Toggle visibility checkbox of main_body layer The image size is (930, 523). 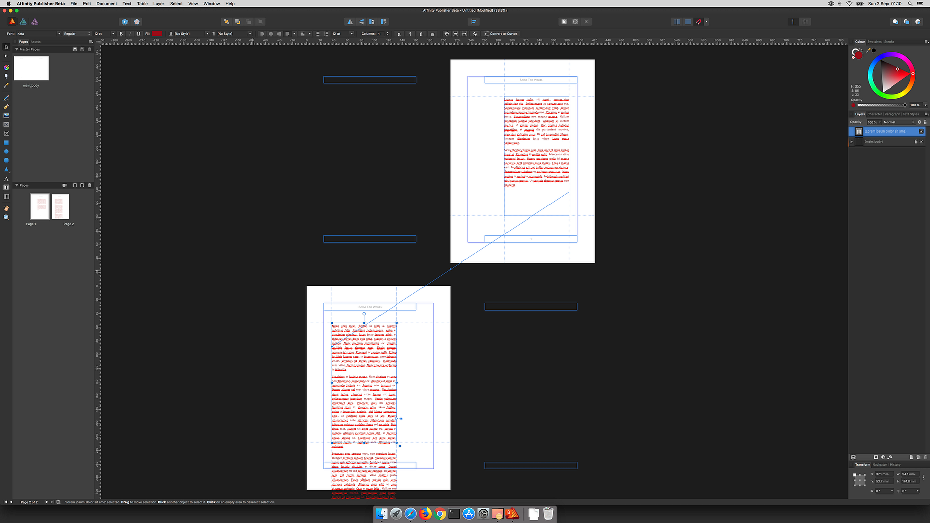921,142
